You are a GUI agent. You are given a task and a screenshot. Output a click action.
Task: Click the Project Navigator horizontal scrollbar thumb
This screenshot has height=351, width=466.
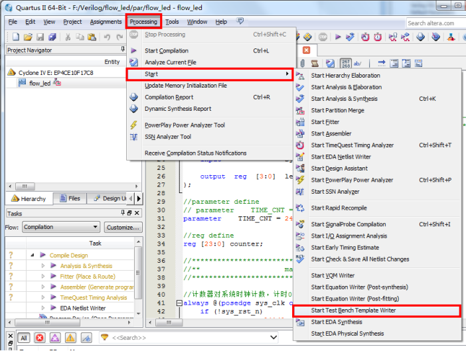pos(25,186)
